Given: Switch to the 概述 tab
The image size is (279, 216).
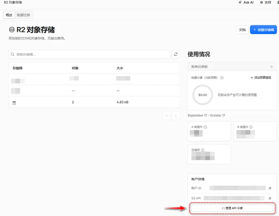Looking at the screenshot, I should (9, 15).
